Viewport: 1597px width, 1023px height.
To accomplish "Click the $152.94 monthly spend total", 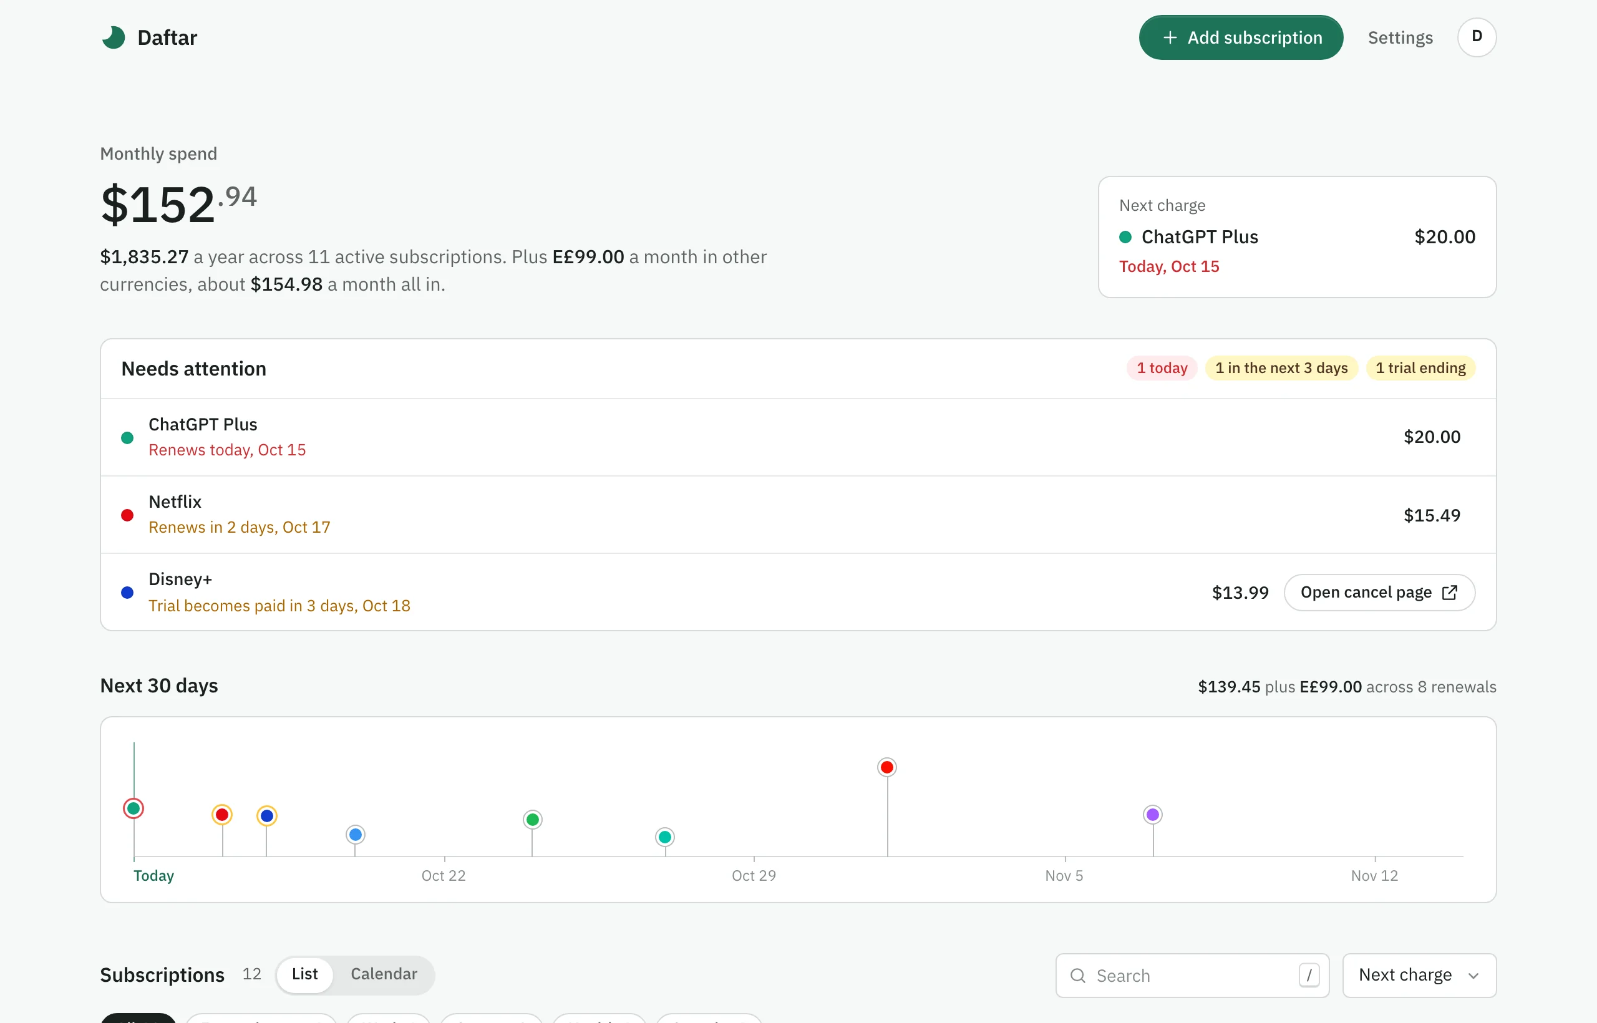I will [x=178, y=204].
